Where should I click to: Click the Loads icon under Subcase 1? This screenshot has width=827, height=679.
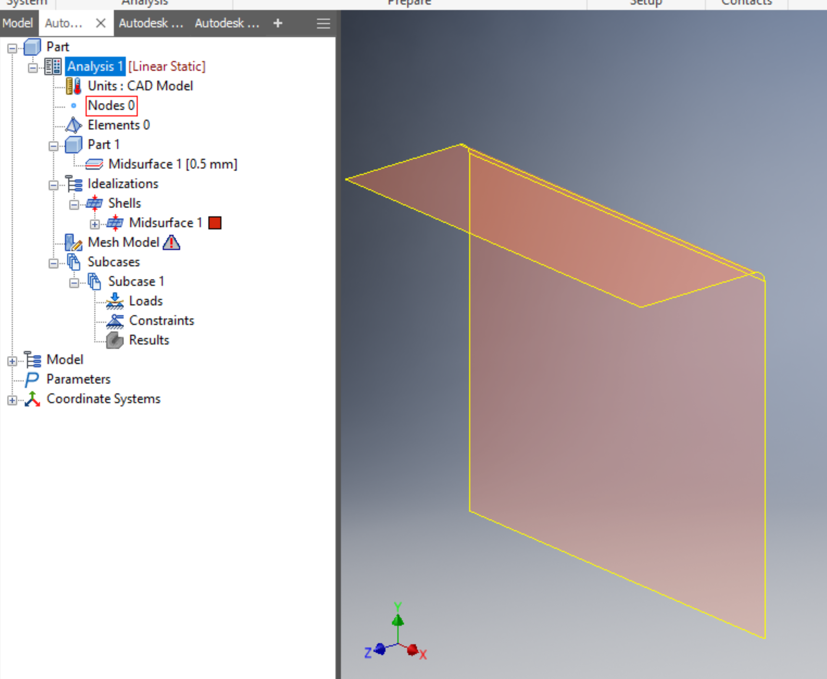(115, 301)
